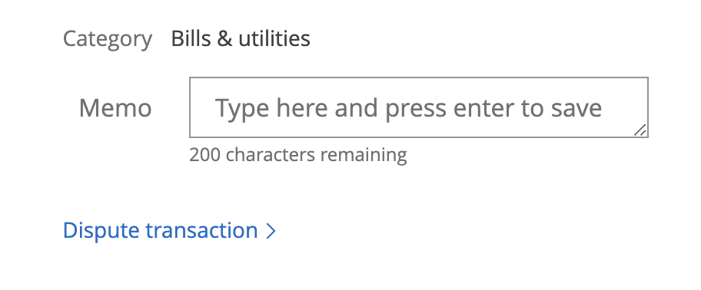Click the Memo label
Viewport: 701px width, 290px height.
point(115,108)
